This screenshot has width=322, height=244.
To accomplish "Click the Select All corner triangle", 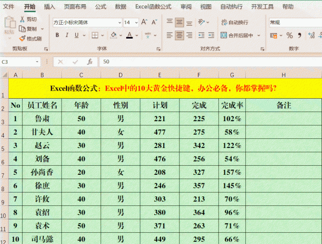I will [4, 75].
